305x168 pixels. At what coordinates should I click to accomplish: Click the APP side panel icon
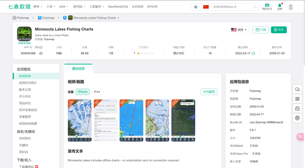(297, 118)
